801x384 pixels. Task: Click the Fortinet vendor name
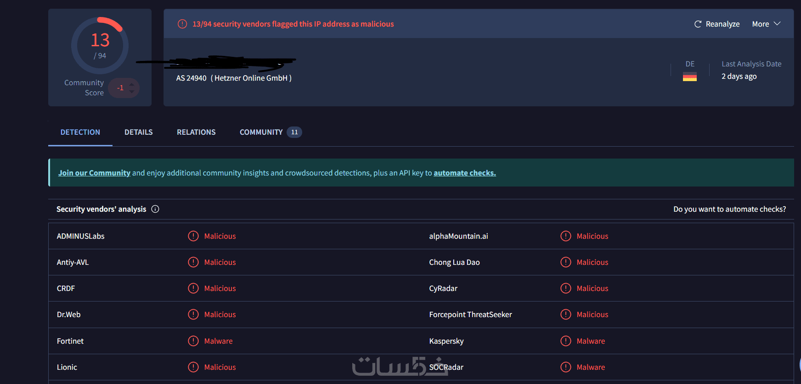pos(70,341)
